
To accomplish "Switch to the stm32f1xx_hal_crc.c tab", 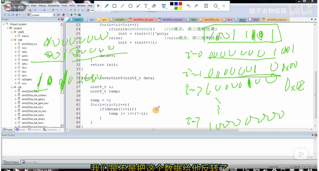I will coord(275,20).
